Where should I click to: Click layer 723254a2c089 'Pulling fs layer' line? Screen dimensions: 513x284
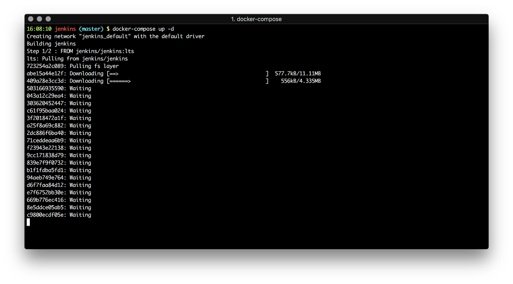[x=73, y=66]
